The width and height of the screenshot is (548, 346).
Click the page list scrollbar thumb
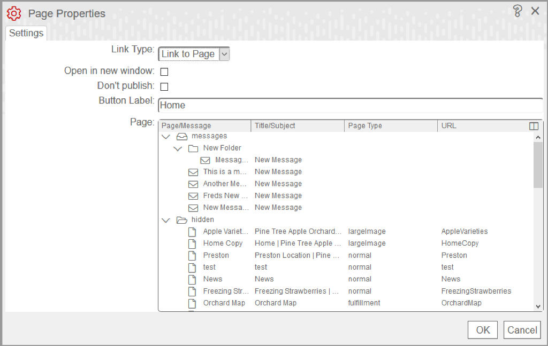[x=538, y=165]
